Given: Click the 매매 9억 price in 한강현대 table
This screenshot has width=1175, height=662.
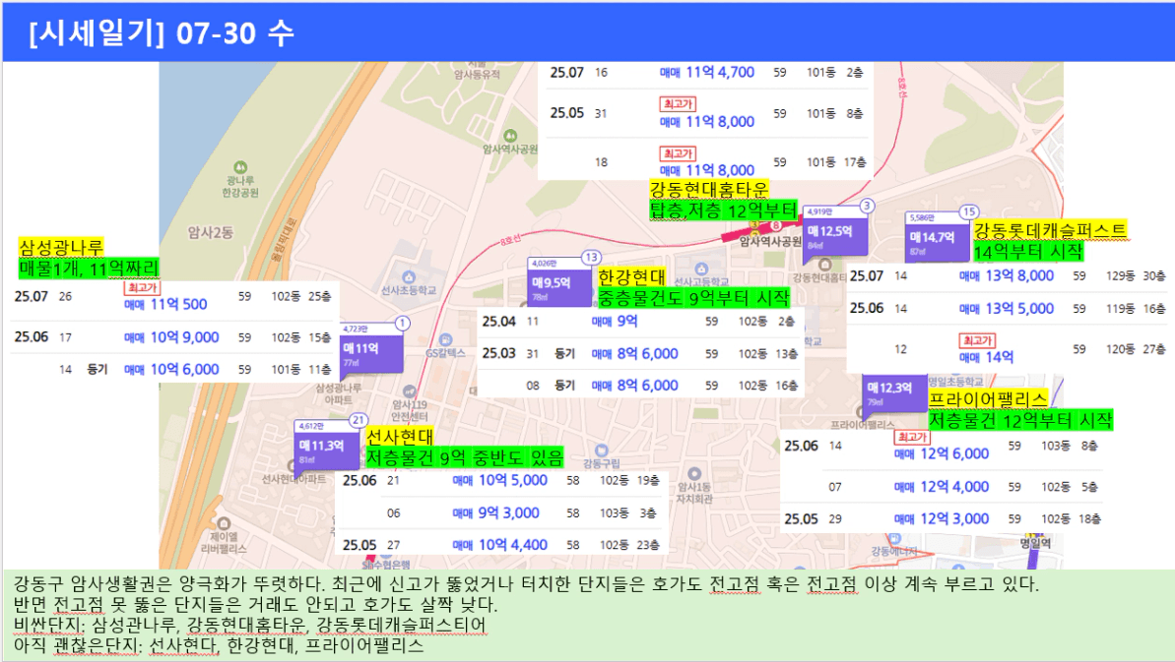Looking at the screenshot, I should (615, 321).
